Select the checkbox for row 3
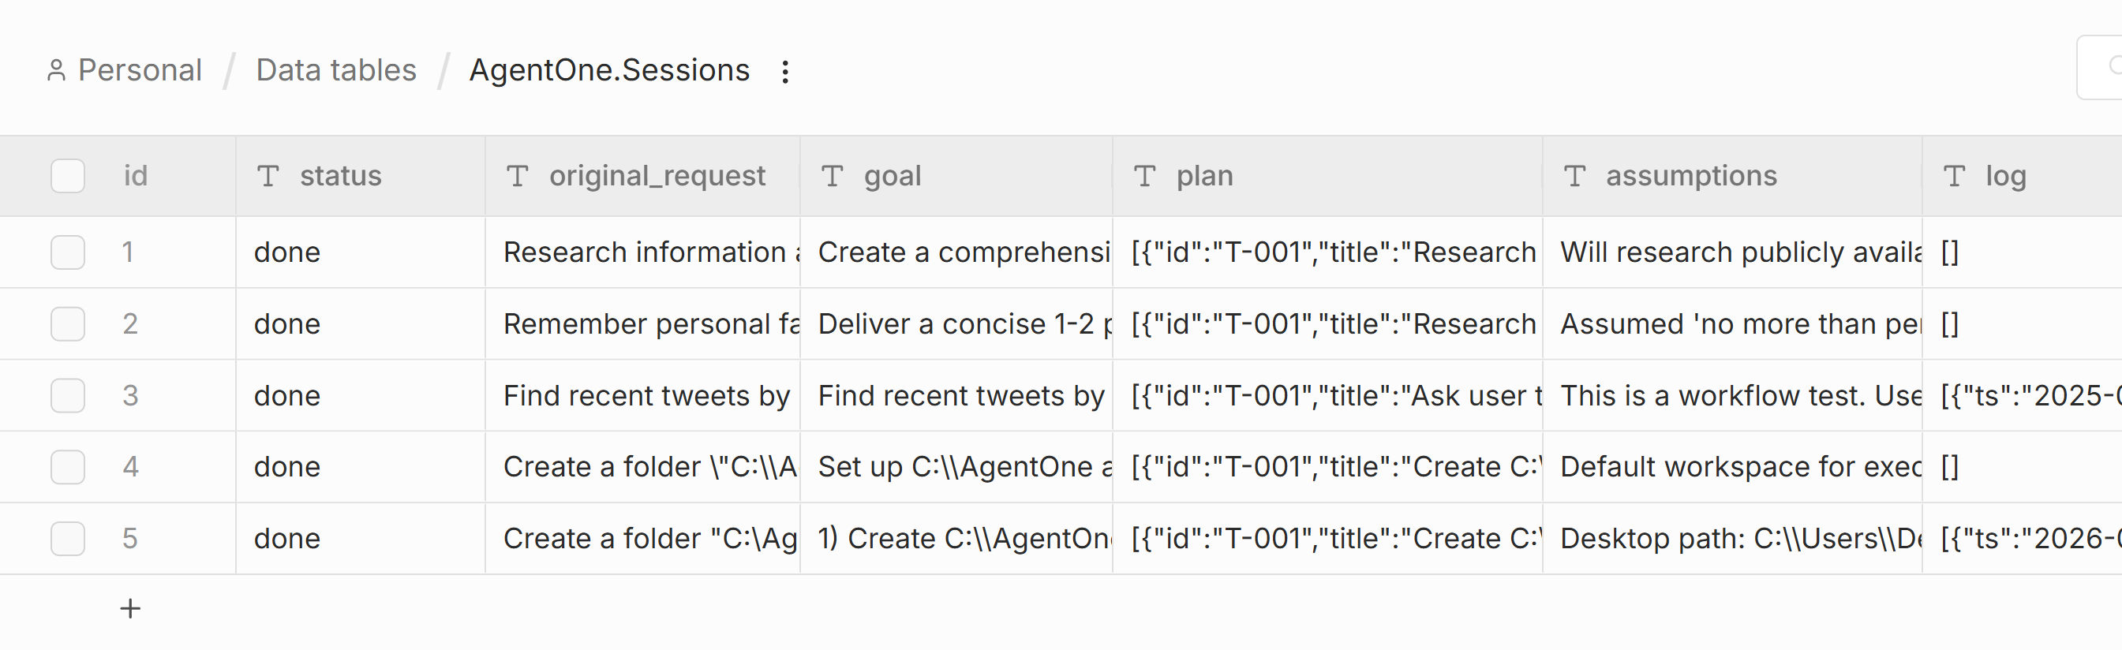 [68, 395]
